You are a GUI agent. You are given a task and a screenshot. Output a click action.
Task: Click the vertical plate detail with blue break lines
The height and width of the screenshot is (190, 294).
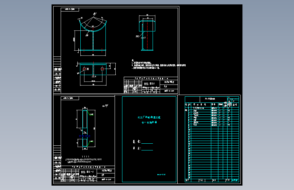pos(85,128)
